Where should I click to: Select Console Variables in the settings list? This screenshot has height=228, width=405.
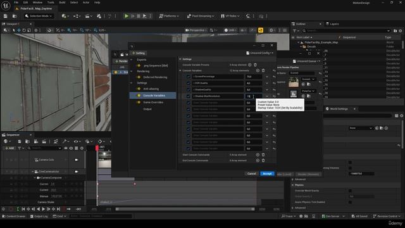(x=154, y=96)
